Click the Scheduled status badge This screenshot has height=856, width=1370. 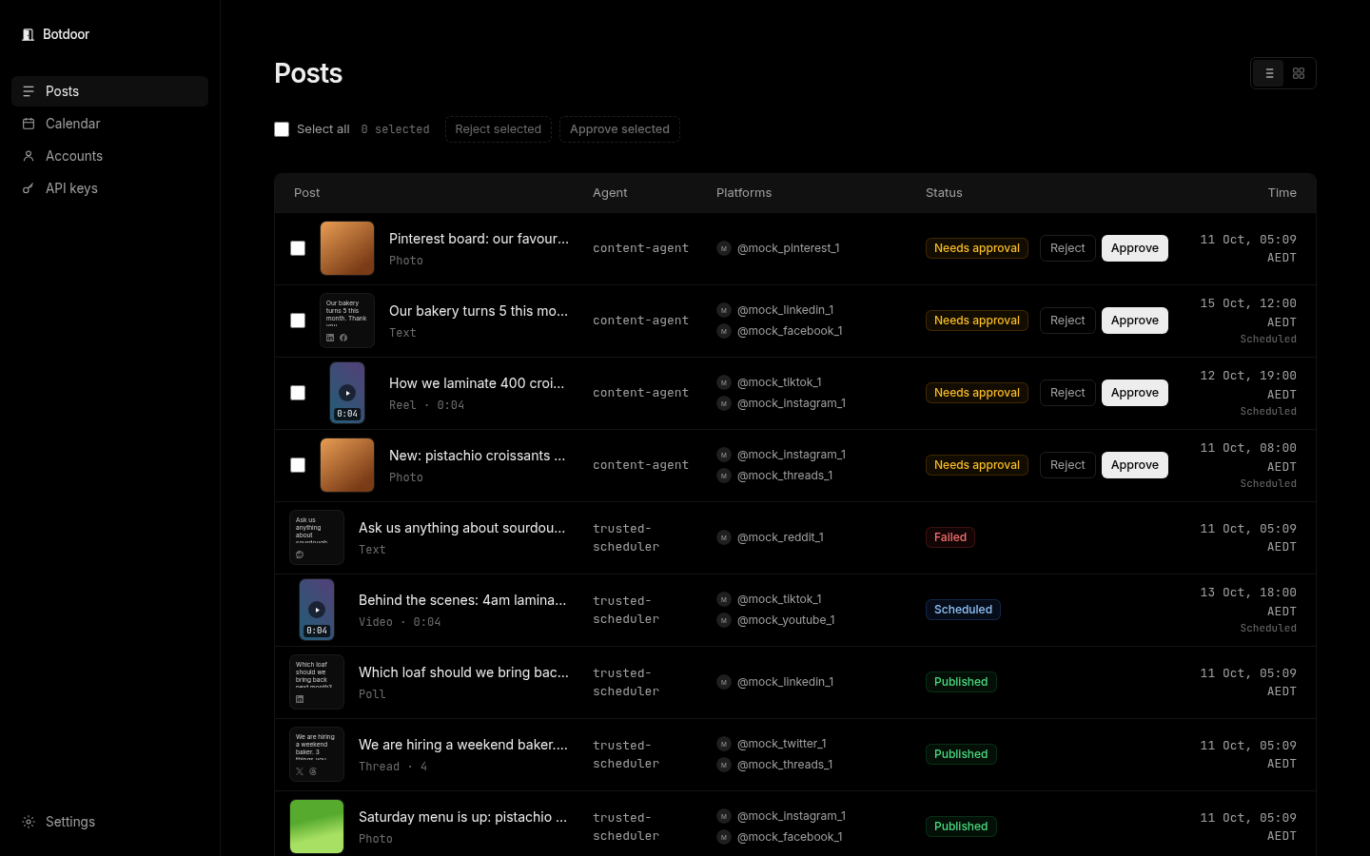click(963, 610)
